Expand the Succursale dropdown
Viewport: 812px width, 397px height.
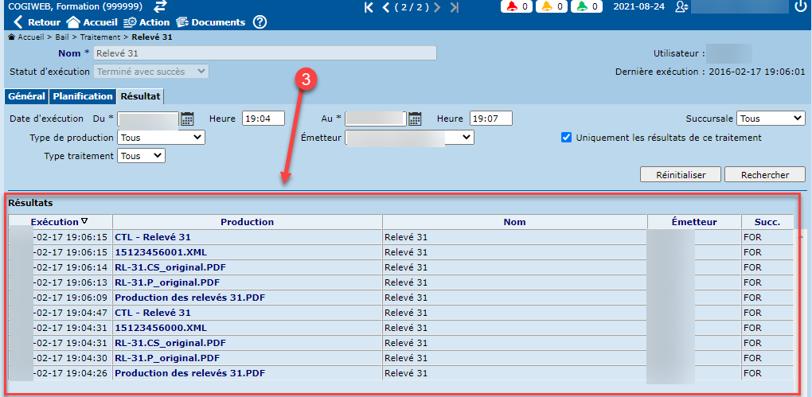tap(771, 119)
